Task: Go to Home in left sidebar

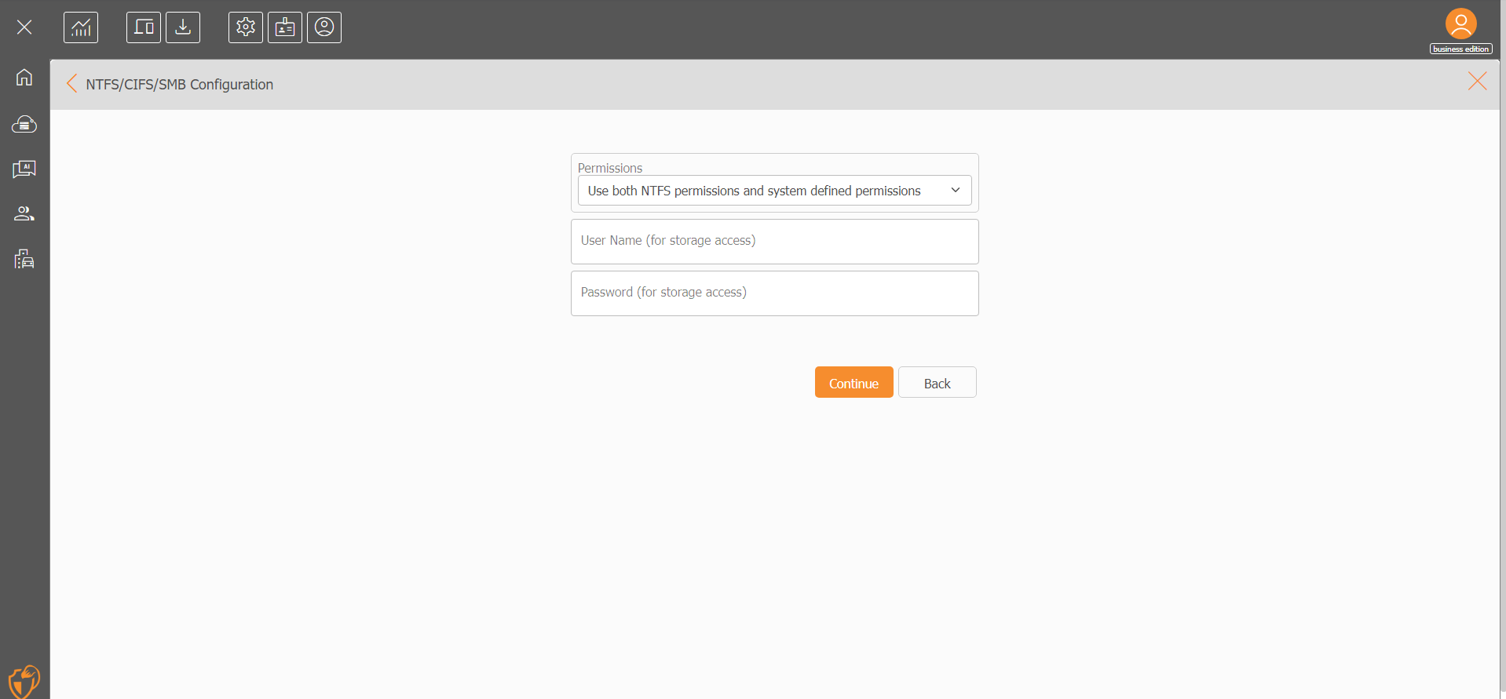Action: (x=24, y=77)
